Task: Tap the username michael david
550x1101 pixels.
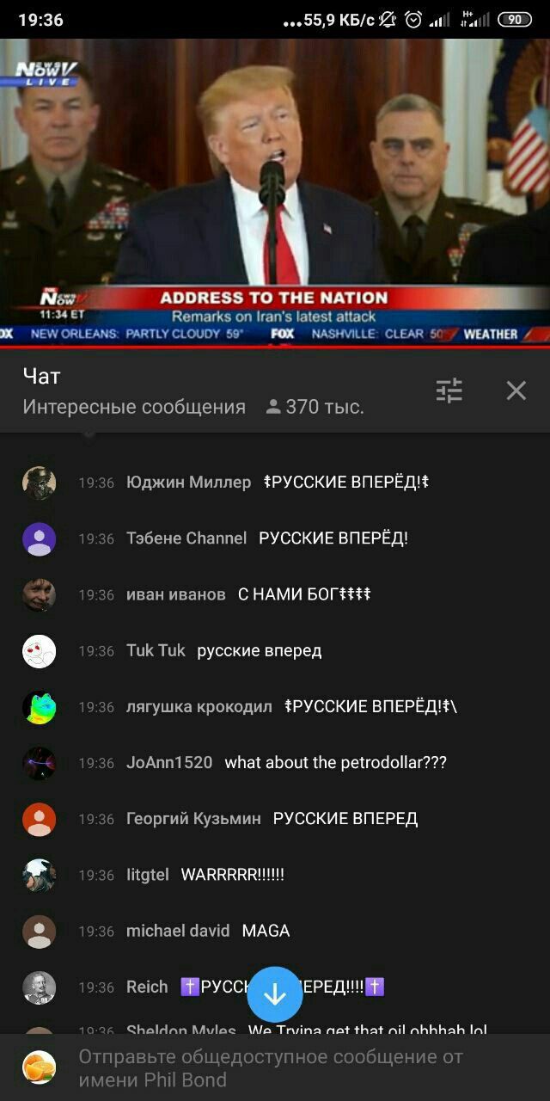Action: [178, 931]
